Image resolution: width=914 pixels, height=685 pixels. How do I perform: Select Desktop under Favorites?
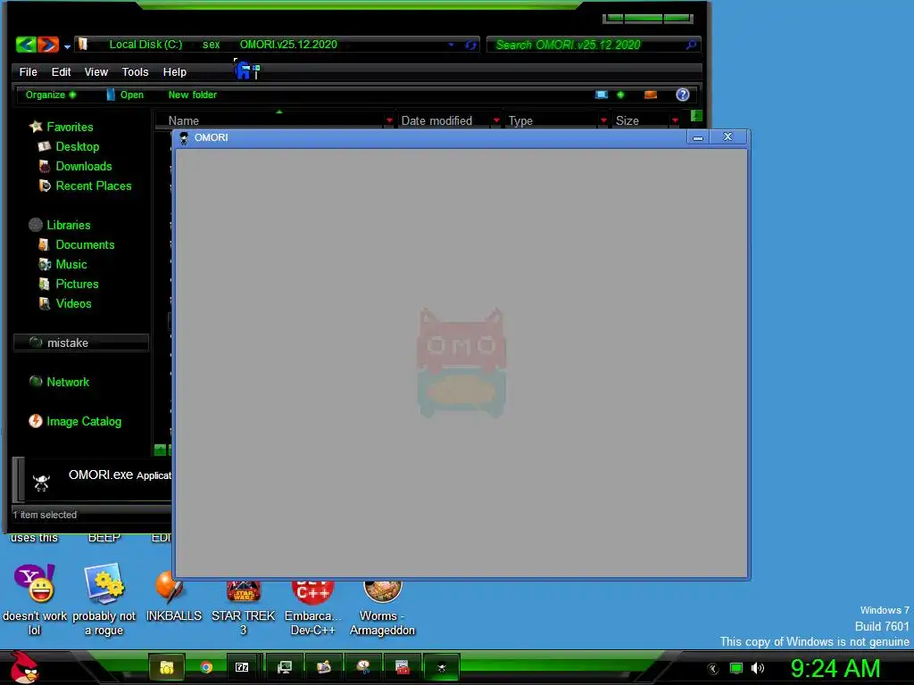pyautogui.click(x=69, y=146)
